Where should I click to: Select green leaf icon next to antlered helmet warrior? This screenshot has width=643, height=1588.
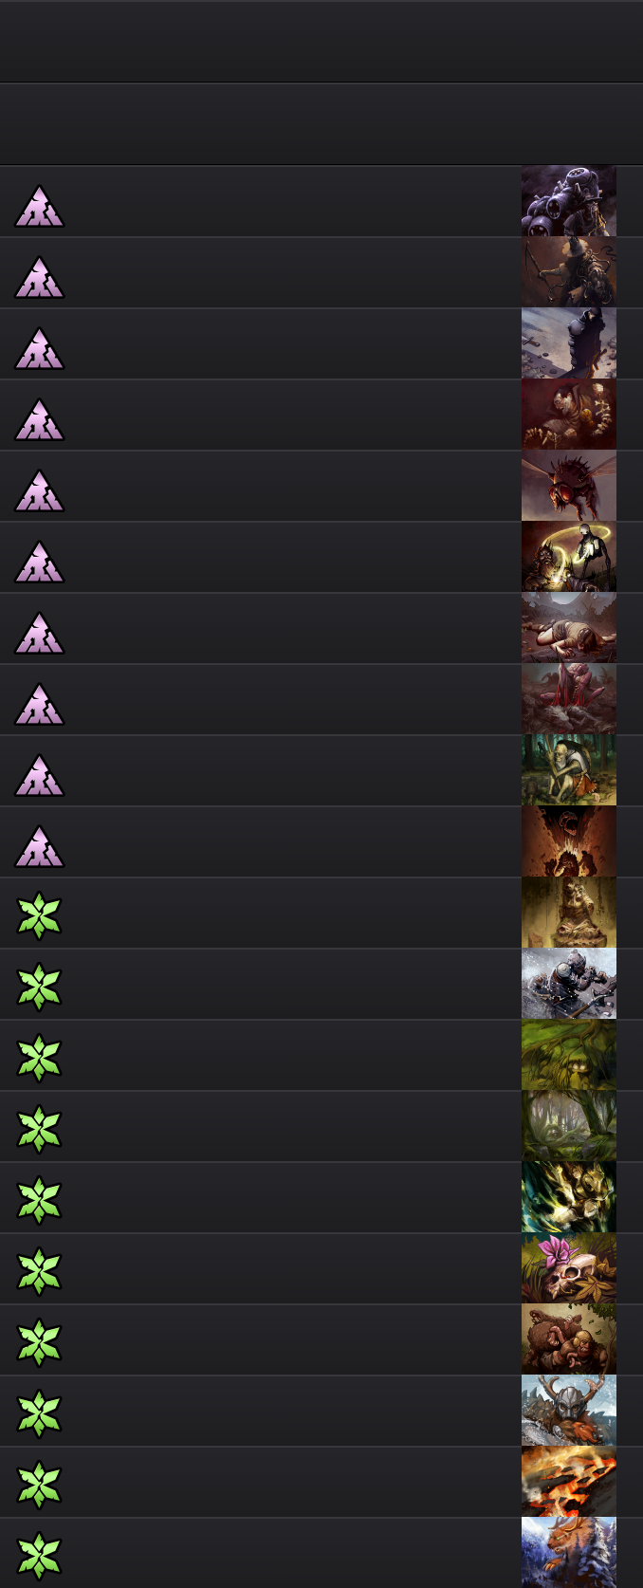tap(40, 1413)
